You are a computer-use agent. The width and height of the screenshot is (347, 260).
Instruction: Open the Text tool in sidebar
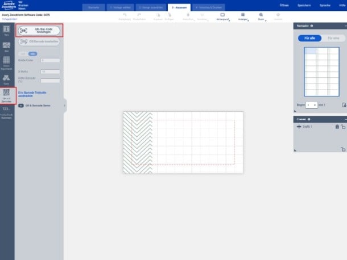pos(6,31)
